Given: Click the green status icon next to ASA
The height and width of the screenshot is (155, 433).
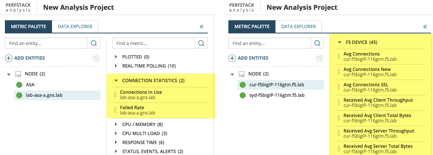Looking at the screenshot, I should point(20,85).
